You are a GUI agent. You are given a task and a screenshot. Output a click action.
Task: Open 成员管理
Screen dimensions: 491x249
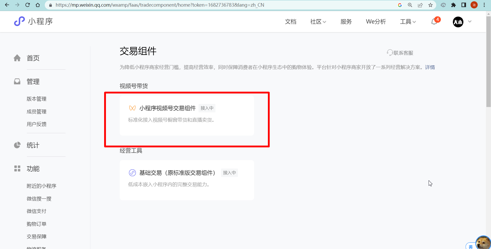(37, 112)
